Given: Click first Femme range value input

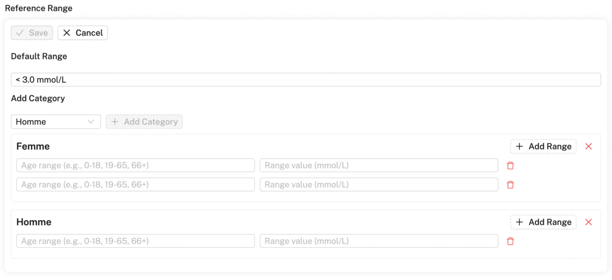Looking at the screenshot, I should pyautogui.click(x=379, y=165).
